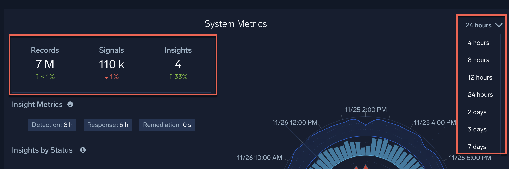Collapse the 24 hours time range dropdown

478,25
